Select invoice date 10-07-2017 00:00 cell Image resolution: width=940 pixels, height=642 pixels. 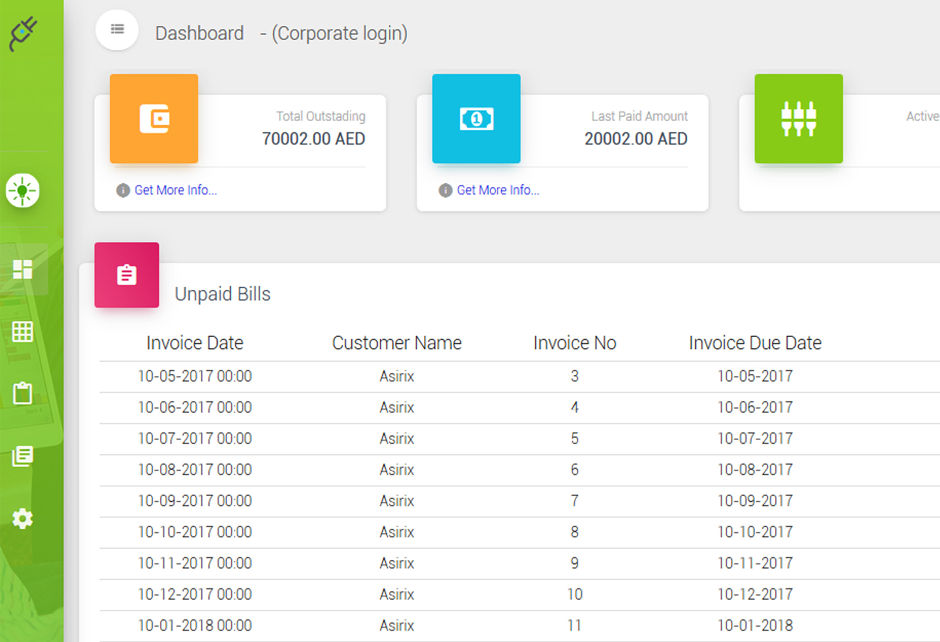pos(195,439)
